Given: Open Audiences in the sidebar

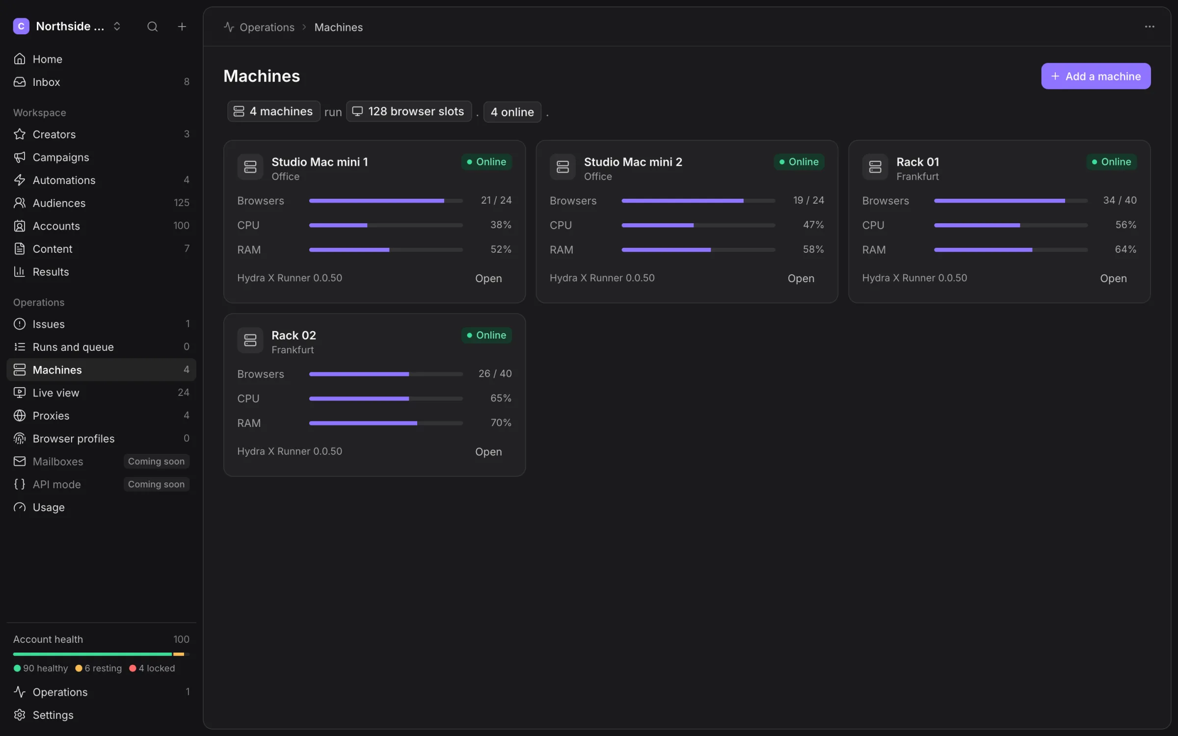Looking at the screenshot, I should (x=101, y=203).
